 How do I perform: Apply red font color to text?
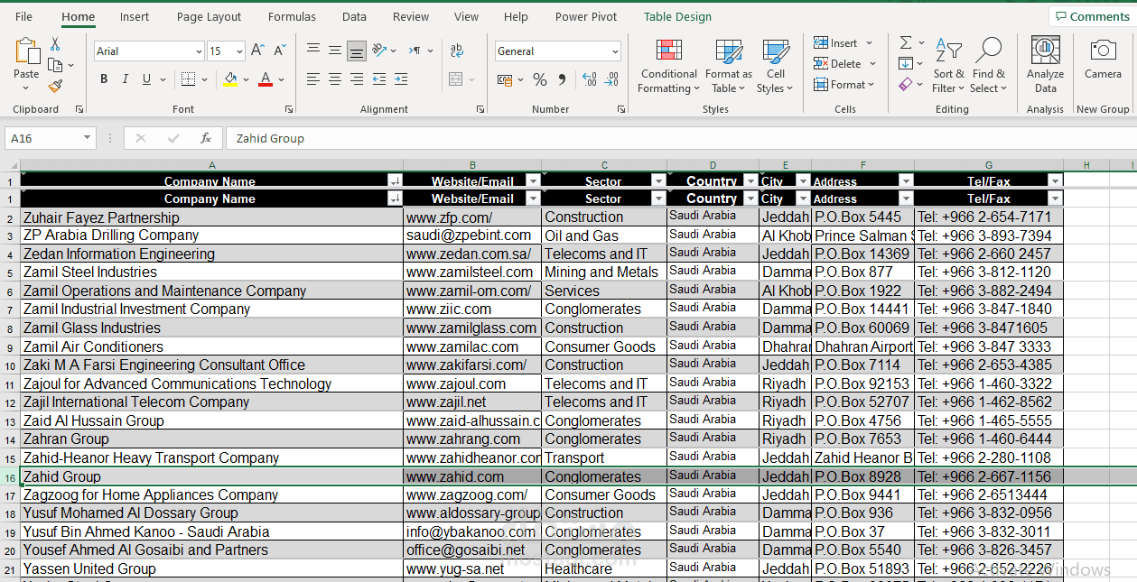[x=265, y=79]
